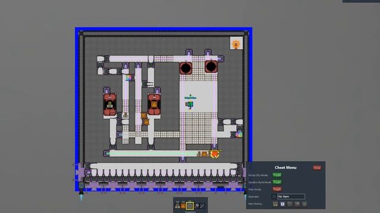Pick third Item History slot
The image size is (380, 213).
tap(290, 204)
